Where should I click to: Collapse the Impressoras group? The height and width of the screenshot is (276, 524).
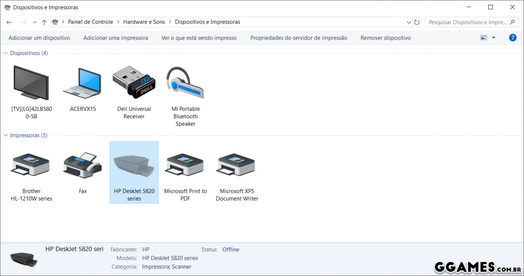6,136
